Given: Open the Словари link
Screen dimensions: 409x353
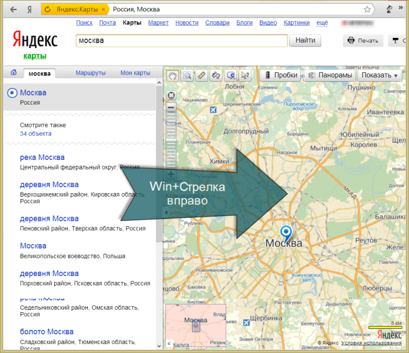Looking at the screenshot, I should coord(217,23).
